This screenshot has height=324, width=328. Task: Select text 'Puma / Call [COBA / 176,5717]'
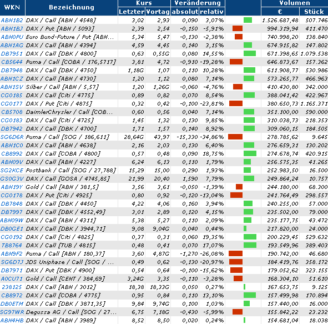click(71, 62)
